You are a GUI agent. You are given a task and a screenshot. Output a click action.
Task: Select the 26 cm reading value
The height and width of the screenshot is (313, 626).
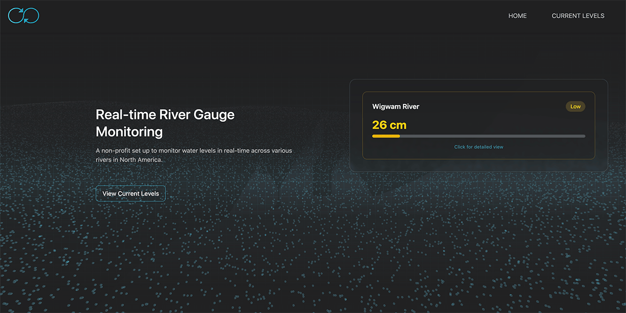tap(389, 125)
